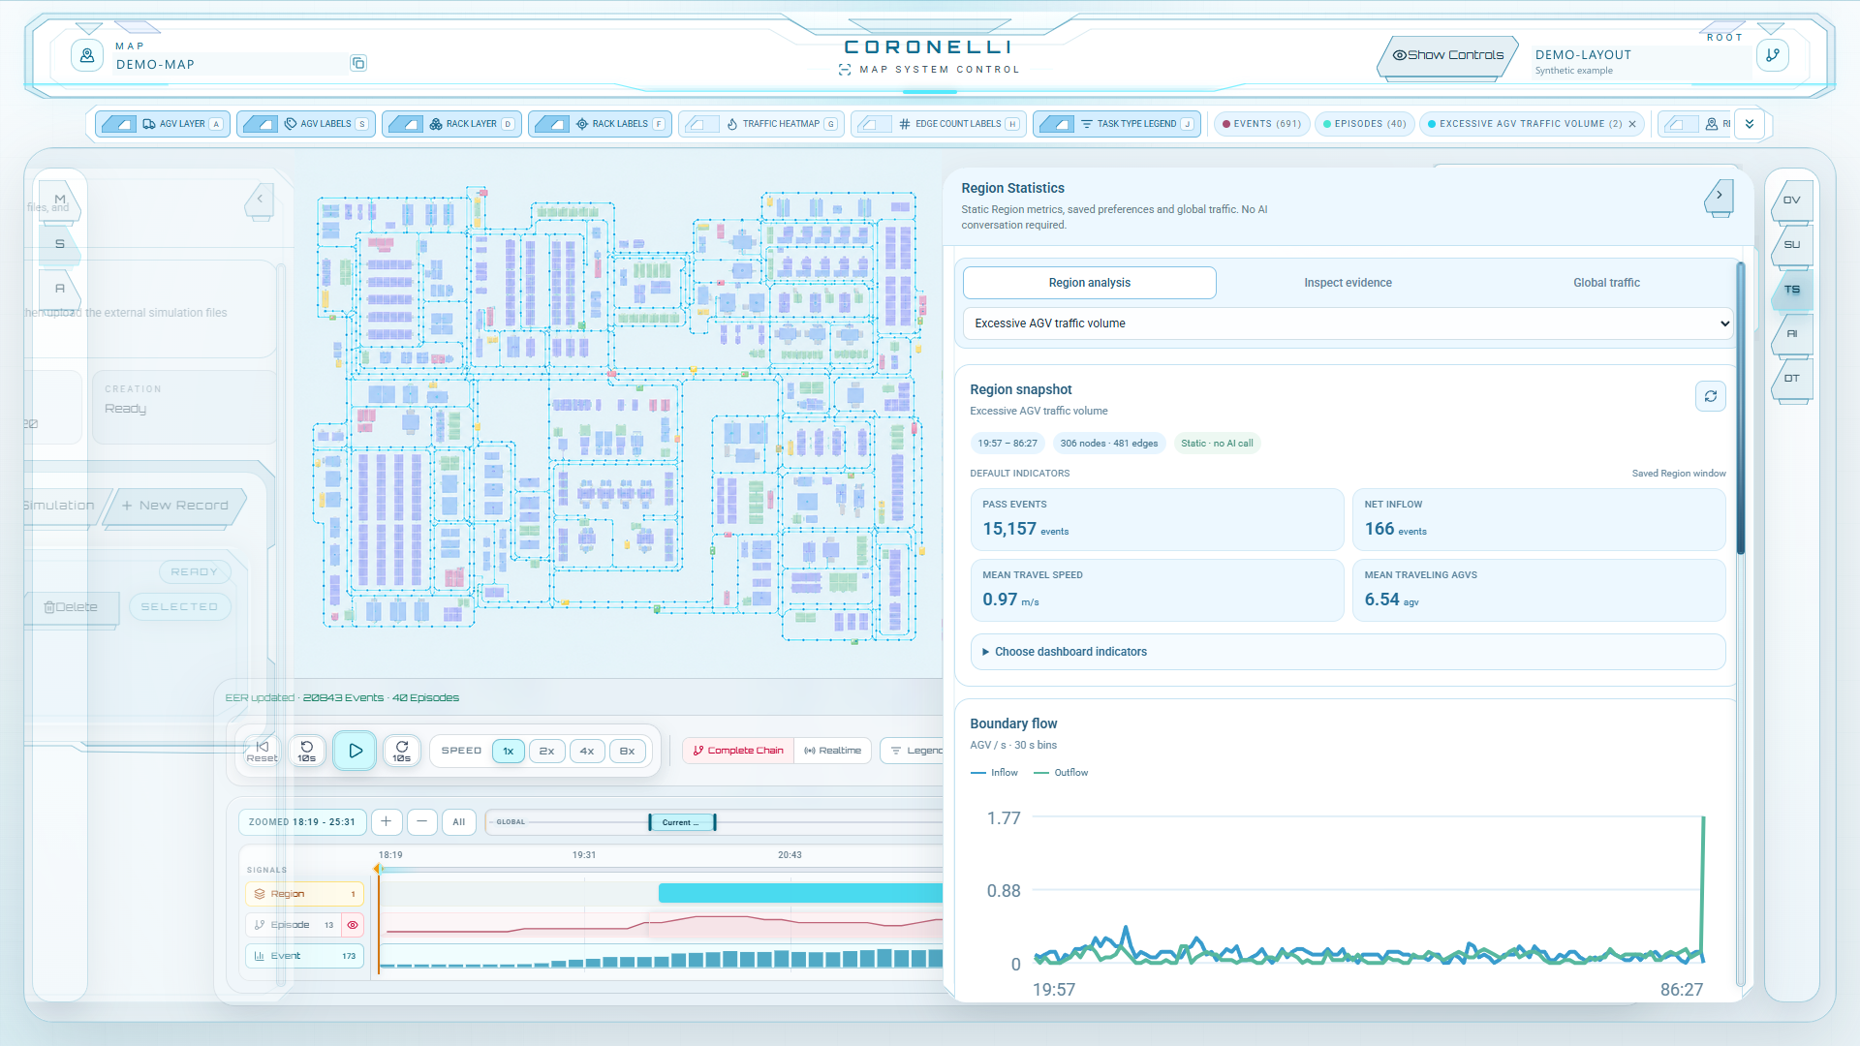
Task: Remove the Excessive AGV Traffic Volume chip
Action: [1632, 124]
